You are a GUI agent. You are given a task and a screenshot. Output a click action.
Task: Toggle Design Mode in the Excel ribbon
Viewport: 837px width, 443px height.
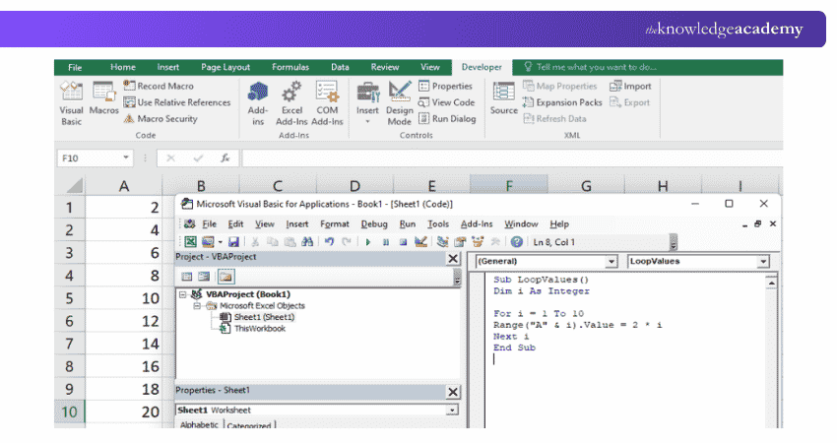tap(399, 103)
